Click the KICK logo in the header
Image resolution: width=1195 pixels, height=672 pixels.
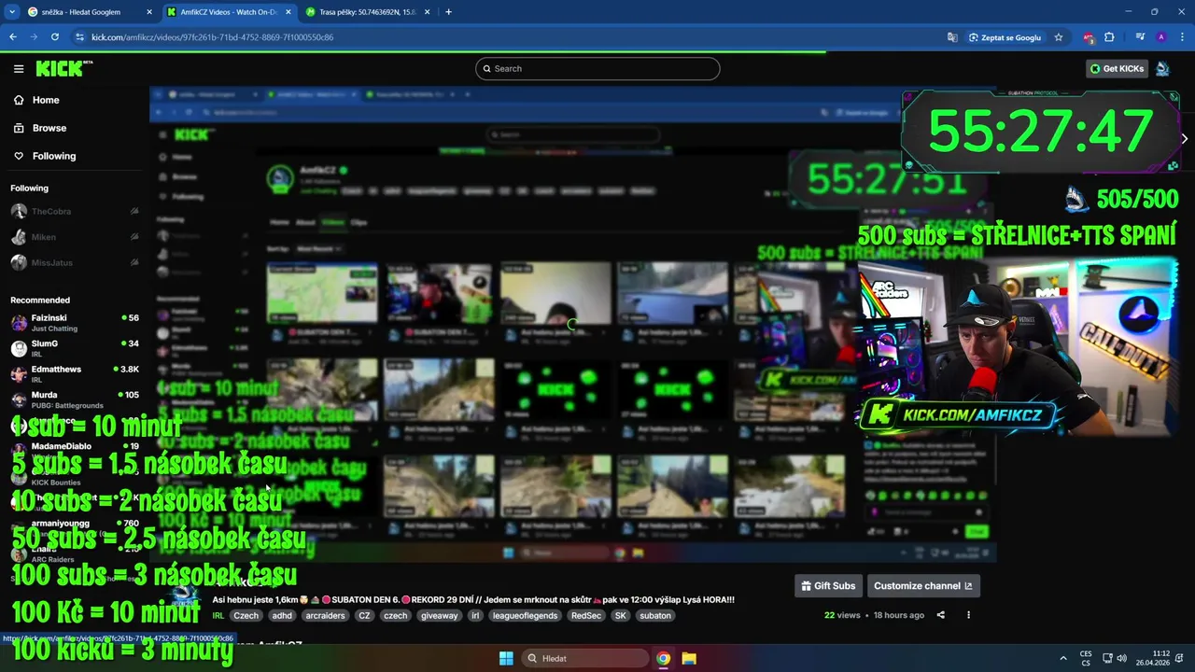(x=63, y=68)
